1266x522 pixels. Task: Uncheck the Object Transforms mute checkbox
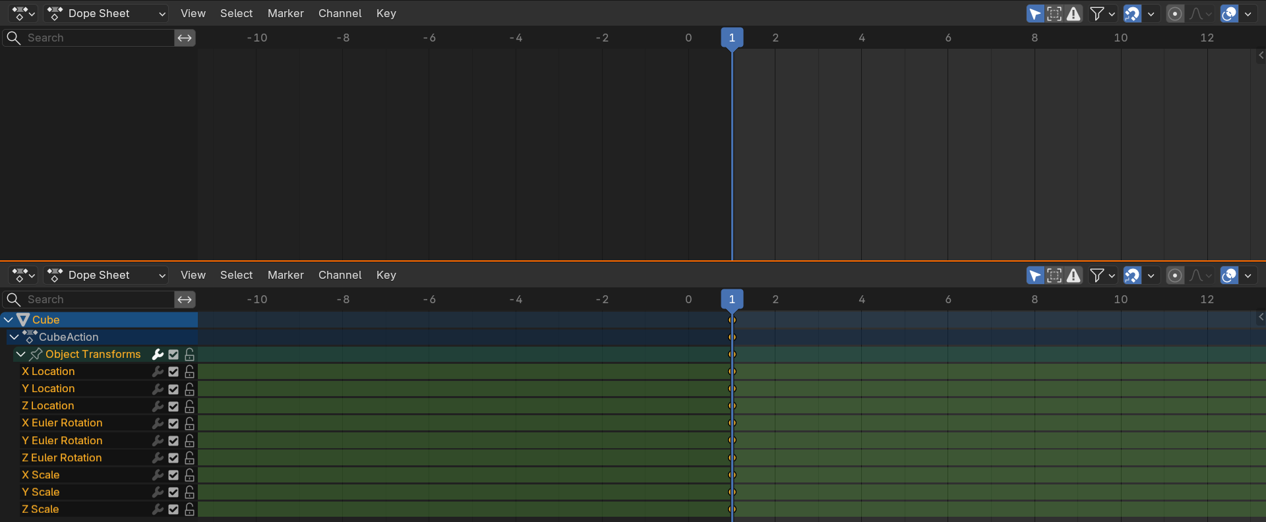tap(173, 354)
